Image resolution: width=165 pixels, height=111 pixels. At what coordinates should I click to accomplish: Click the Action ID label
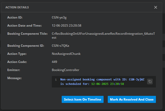tap(15, 17)
